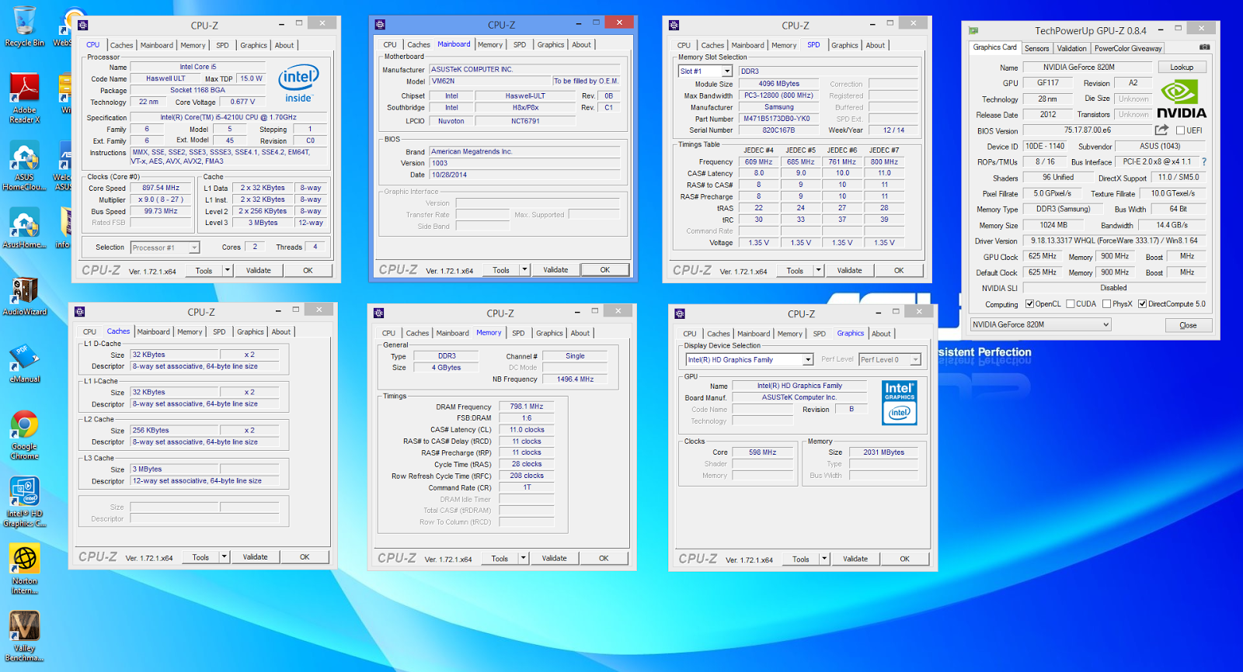Click Validate in the CPU-Z Graphics tab window
Image resolution: width=1243 pixels, height=672 pixels.
coord(855,559)
